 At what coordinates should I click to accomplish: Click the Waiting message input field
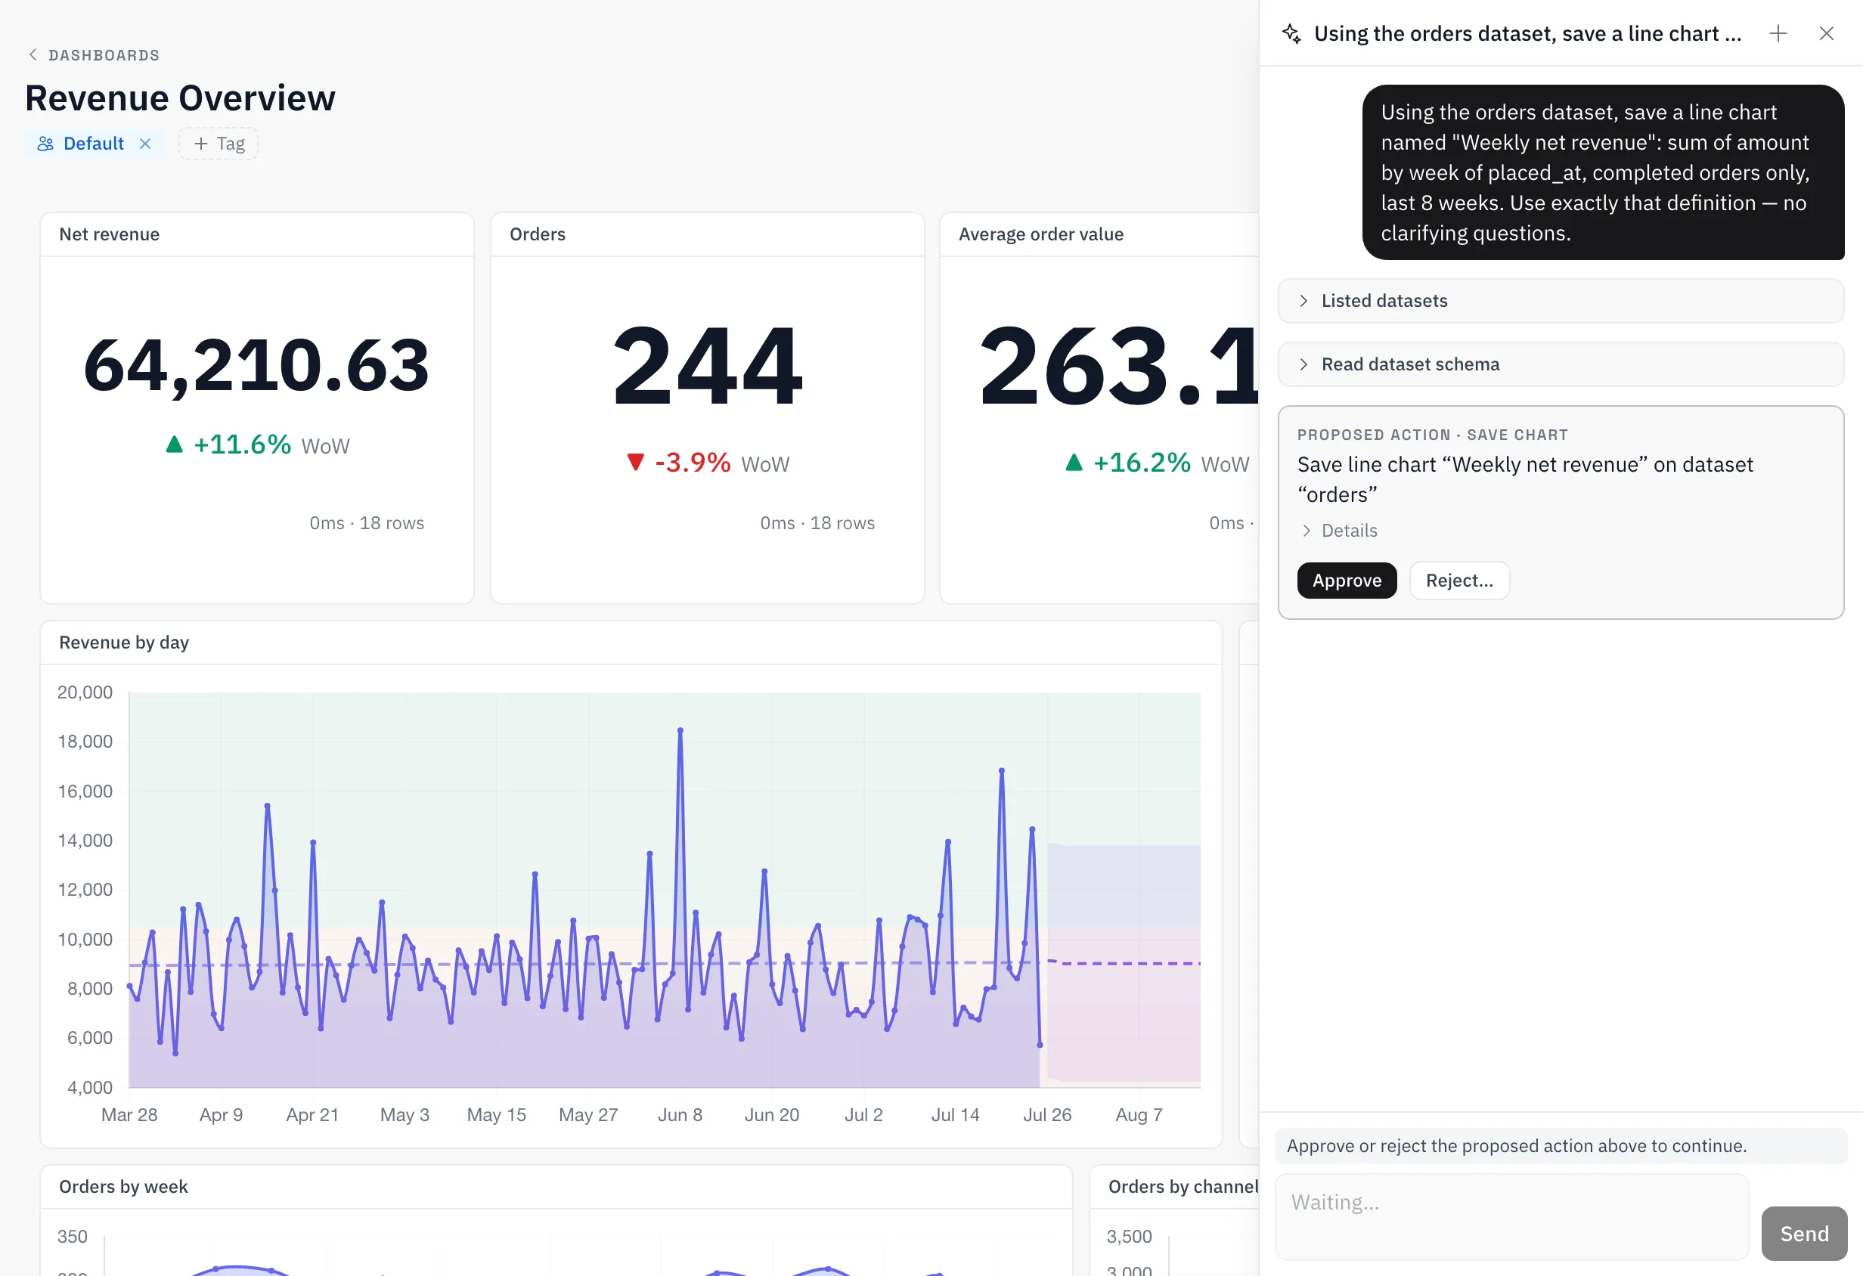(x=1511, y=1217)
